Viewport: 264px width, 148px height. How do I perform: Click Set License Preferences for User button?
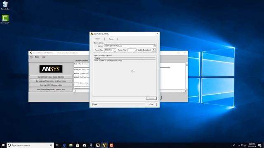click(x=51, y=81)
